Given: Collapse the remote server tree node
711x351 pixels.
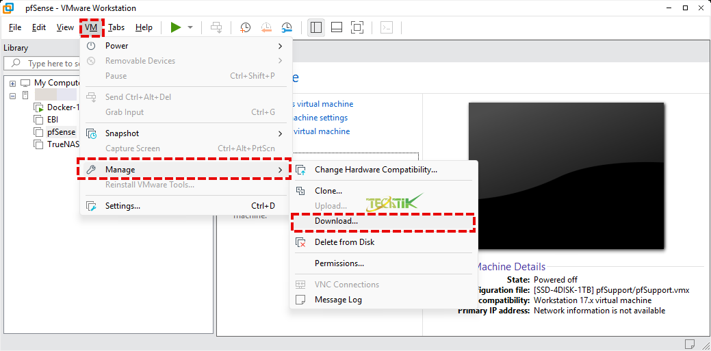Looking at the screenshot, I should 13,96.
